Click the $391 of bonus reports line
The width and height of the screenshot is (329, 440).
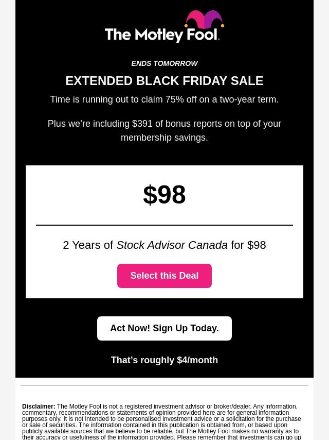click(164, 124)
